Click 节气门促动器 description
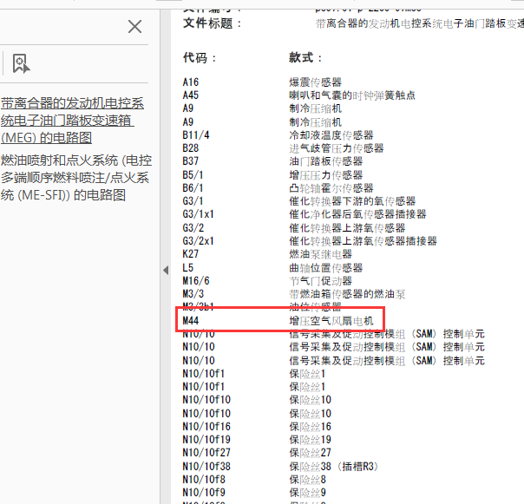Viewport: 524px width, 504px height. click(x=320, y=280)
